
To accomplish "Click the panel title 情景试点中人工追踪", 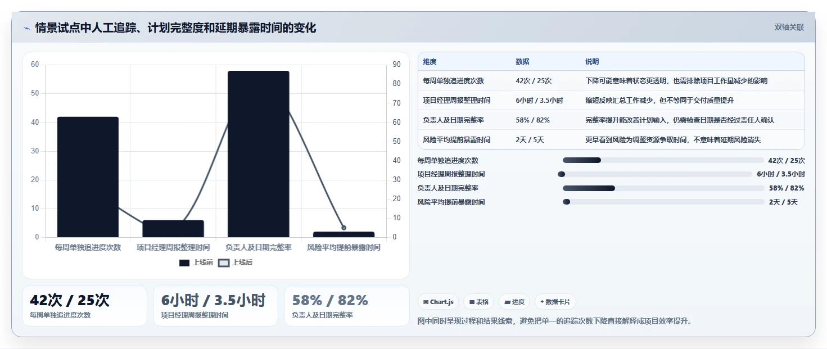I will click(176, 28).
